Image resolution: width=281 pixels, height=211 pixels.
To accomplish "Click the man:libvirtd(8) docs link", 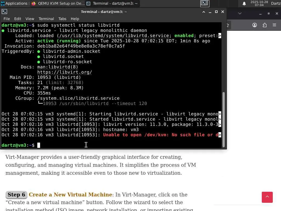I will (58, 67).
